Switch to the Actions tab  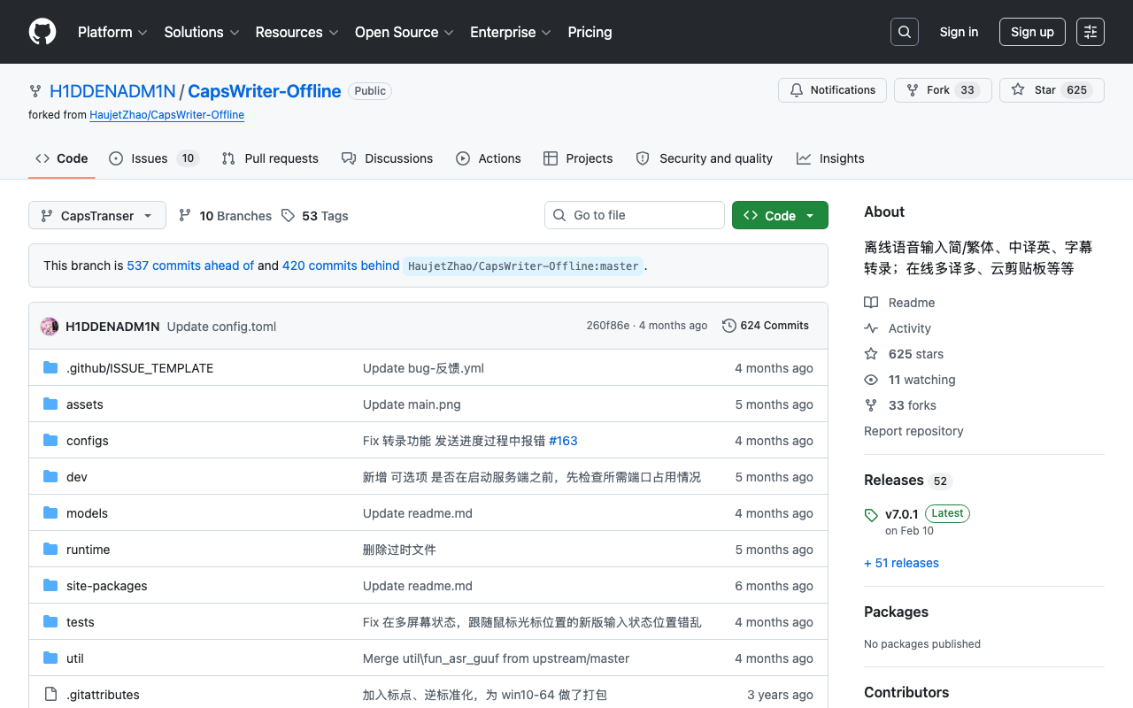[489, 158]
